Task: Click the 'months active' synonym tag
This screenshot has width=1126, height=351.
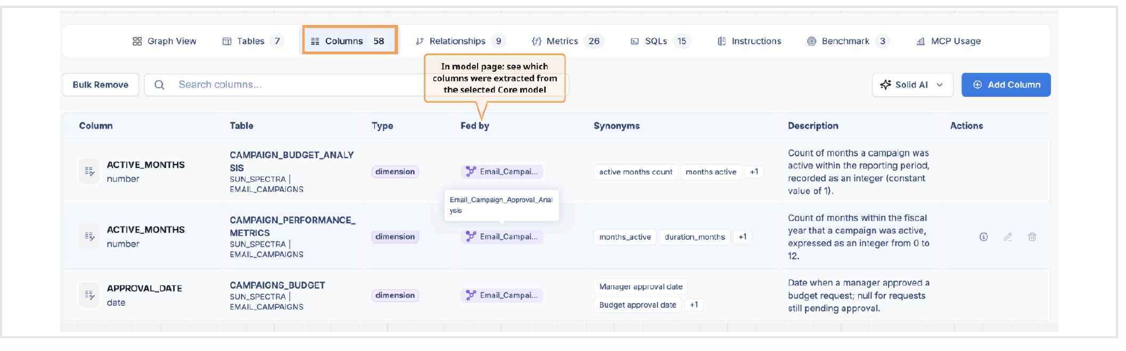Action: tap(711, 172)
